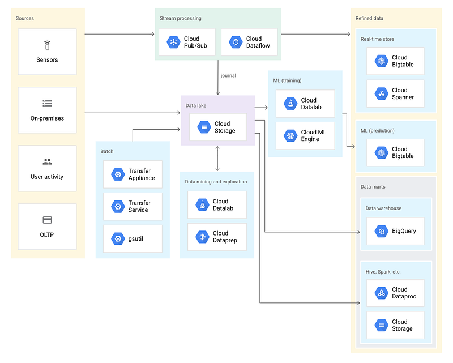The width and height of the screenshot is (453, 363).
Task: Click the Cloud Spanner icon
Action: tap(381, 93)
